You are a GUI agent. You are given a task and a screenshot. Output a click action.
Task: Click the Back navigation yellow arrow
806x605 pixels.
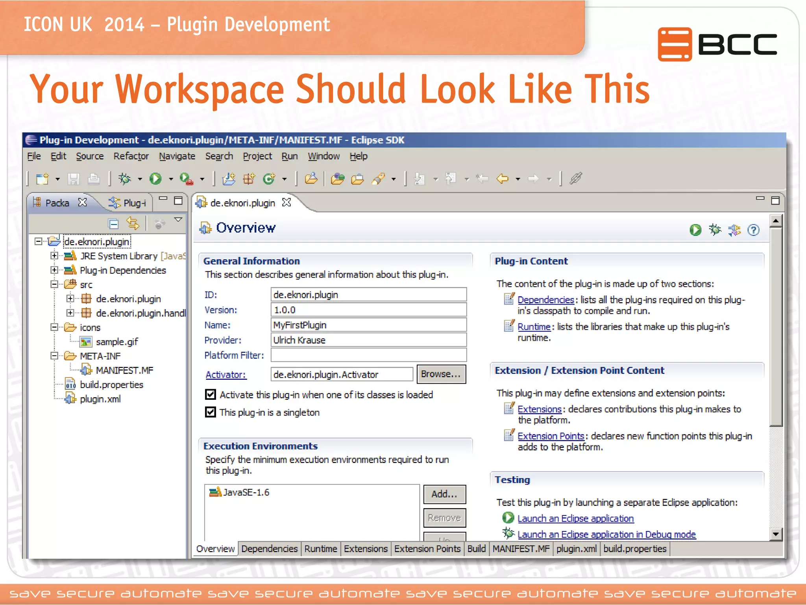coord(503,179)
